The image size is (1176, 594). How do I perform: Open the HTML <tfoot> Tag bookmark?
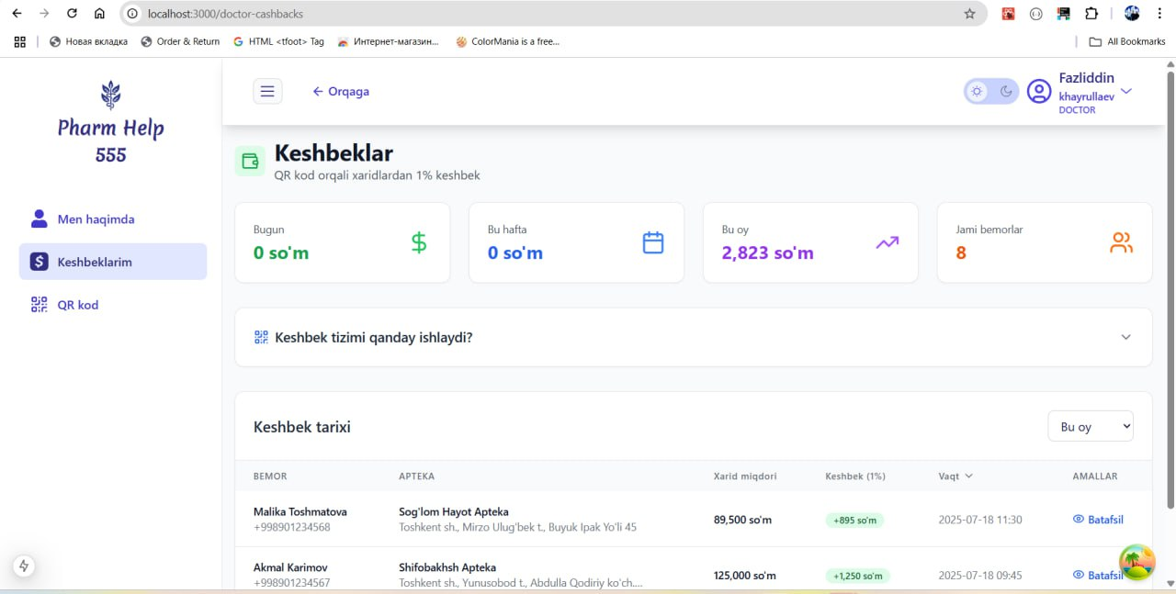pos(278,41)
